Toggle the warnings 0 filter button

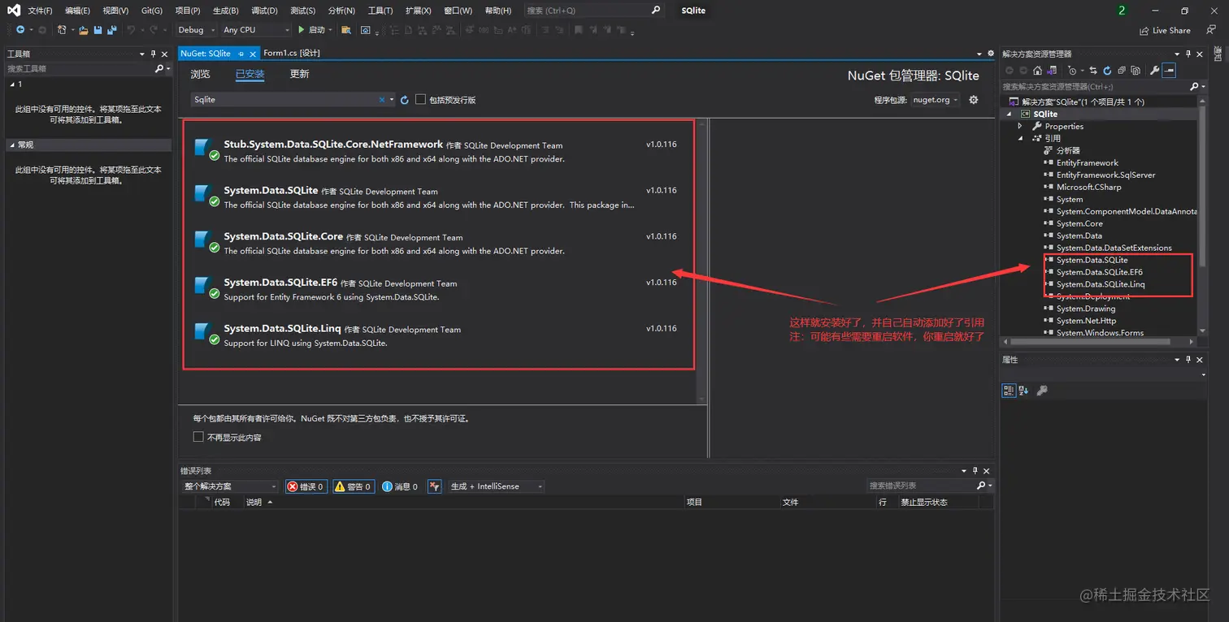(354, 486)
